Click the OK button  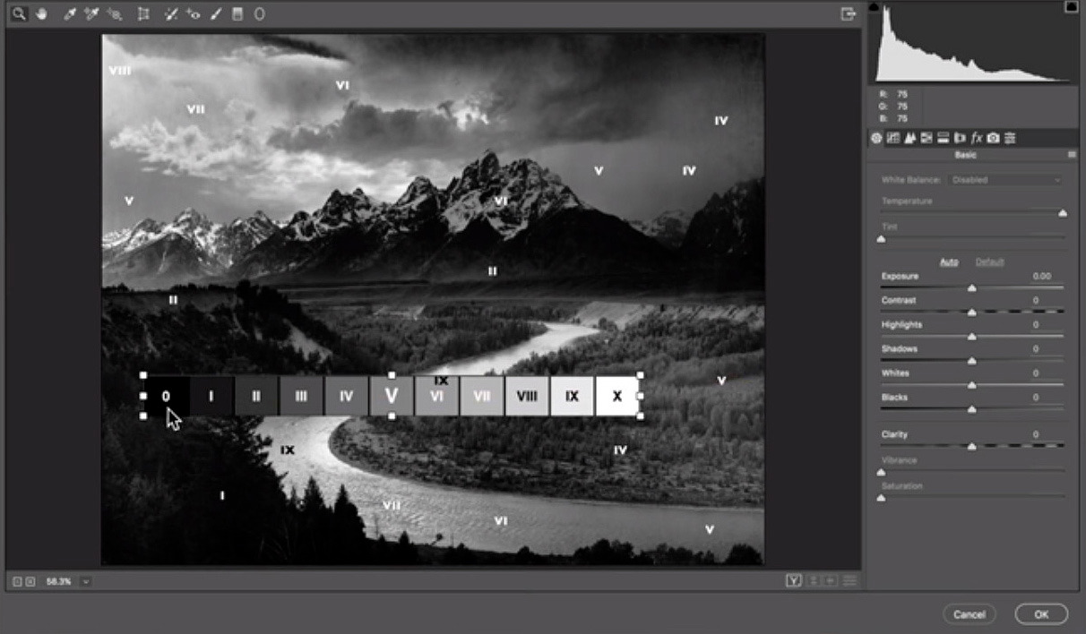pyautogui.click(x=1041, y=614)
